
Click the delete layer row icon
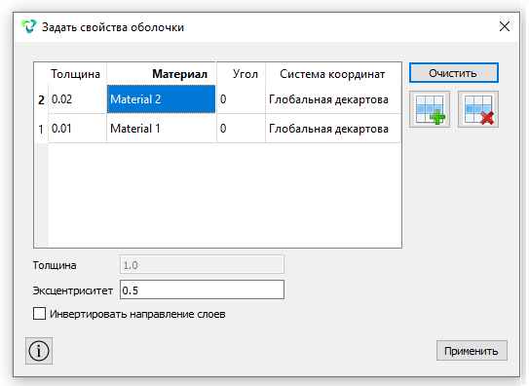(478, 109)
